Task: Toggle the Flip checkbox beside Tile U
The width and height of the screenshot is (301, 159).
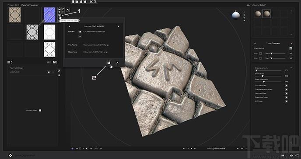Action: click(x=260, y=54)
